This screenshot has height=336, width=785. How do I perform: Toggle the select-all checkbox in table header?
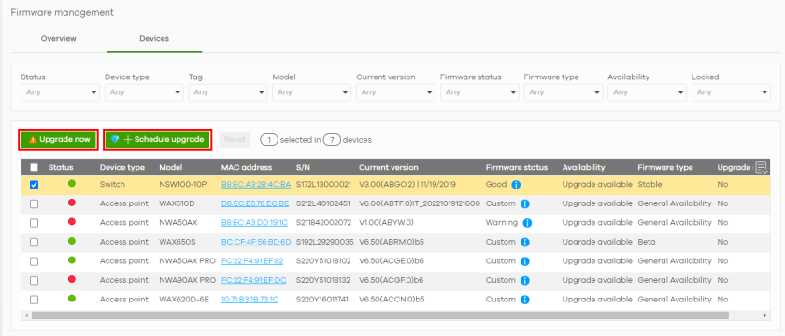click(x=34, y=167)
